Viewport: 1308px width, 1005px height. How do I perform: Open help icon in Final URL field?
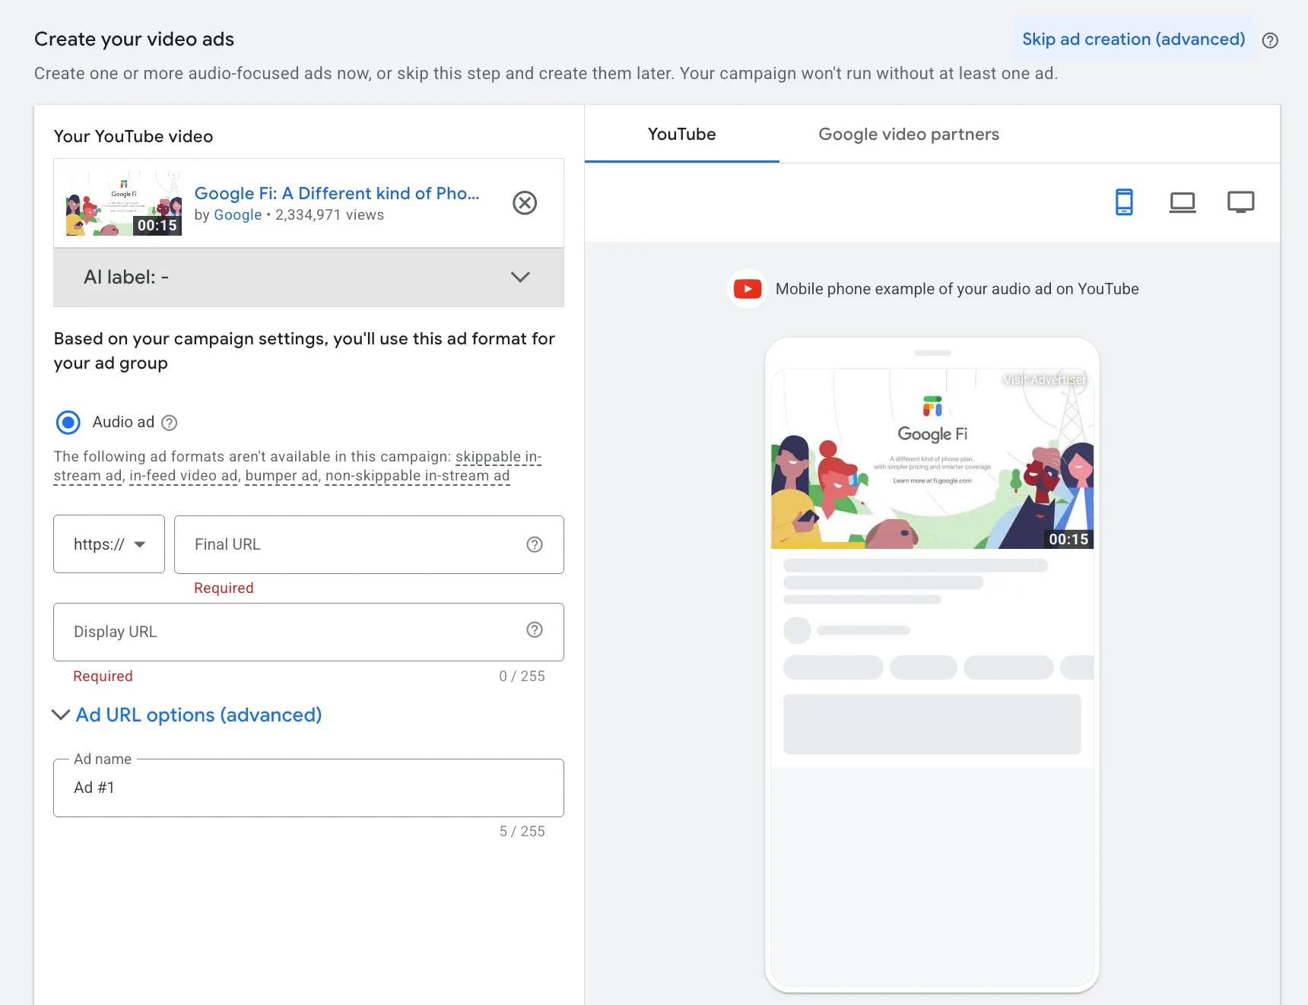pyautogui.click(x=535, y=544)
